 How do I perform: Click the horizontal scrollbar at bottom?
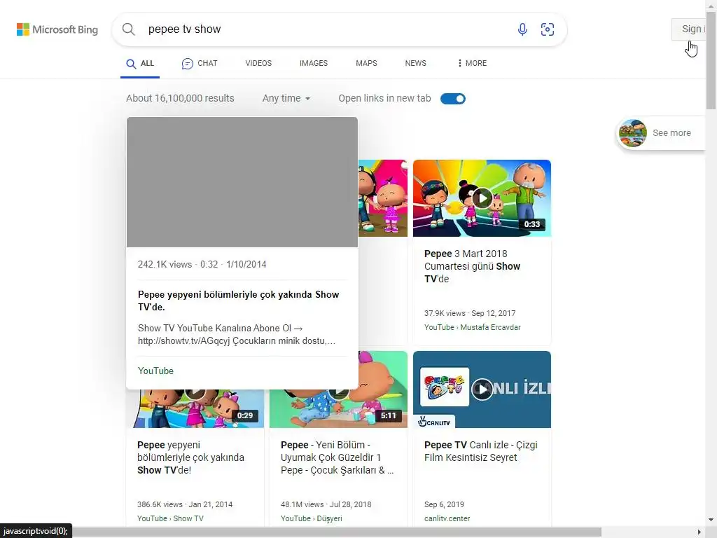[x=336, y=532]
